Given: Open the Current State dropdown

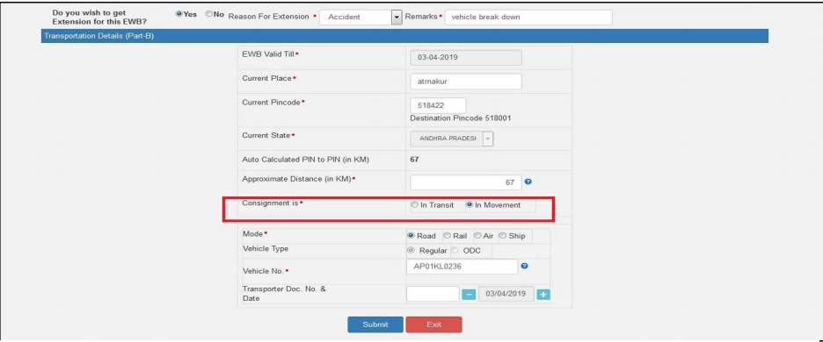Looking at the screenshot, I should tap(452, 139).
